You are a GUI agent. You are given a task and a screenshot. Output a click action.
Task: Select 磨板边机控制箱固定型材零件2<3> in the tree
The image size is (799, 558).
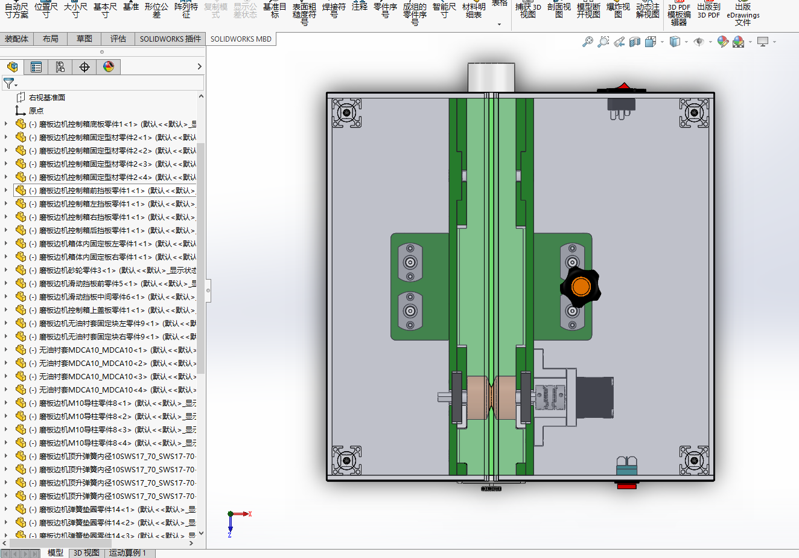106,164
